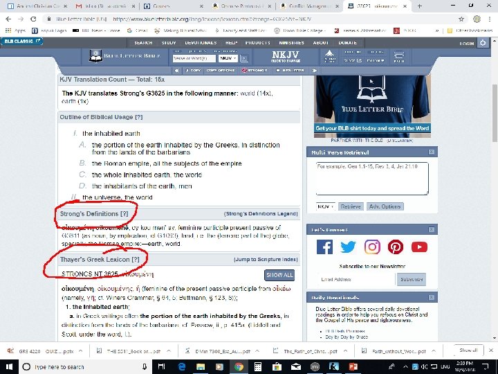Click the Windows Start button
Viewport: 498px width, 374px height.
(x=9, y=366)
